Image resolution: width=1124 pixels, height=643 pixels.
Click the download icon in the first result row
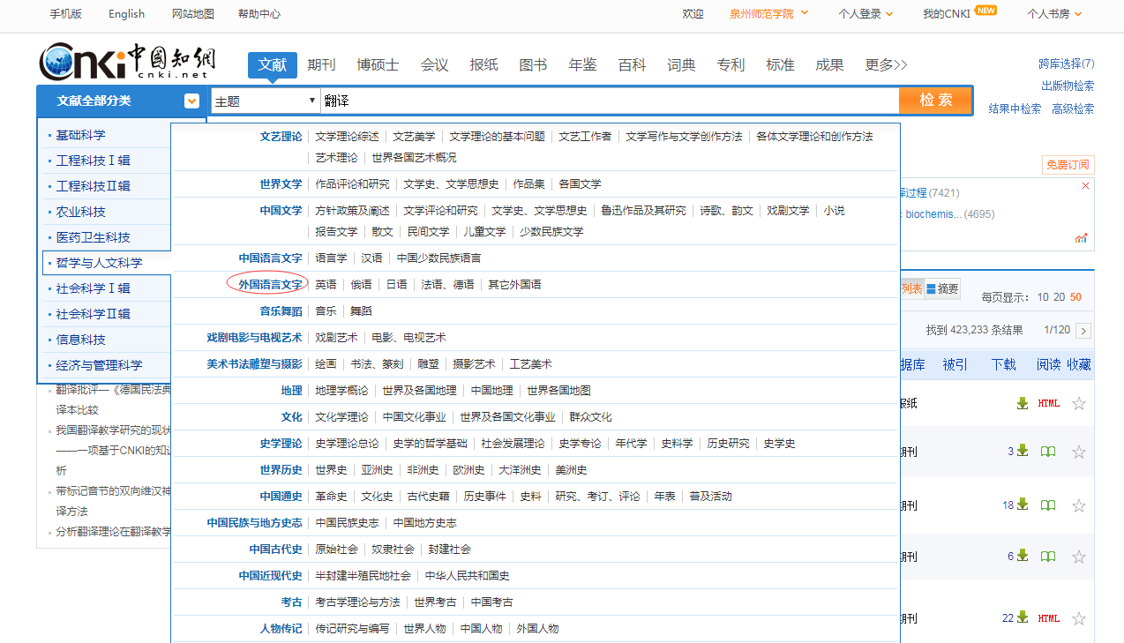[1023, 403]
